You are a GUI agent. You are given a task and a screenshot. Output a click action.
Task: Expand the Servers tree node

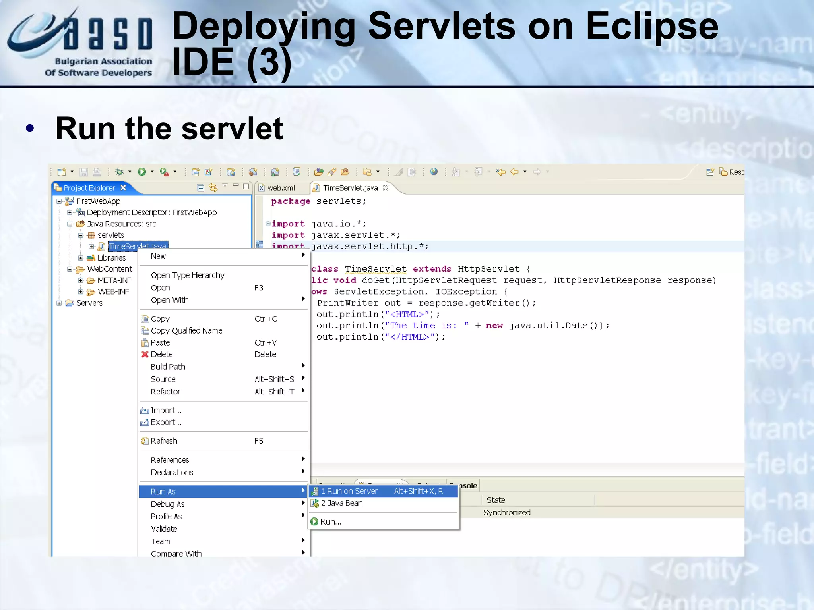(x=59, y=303)
